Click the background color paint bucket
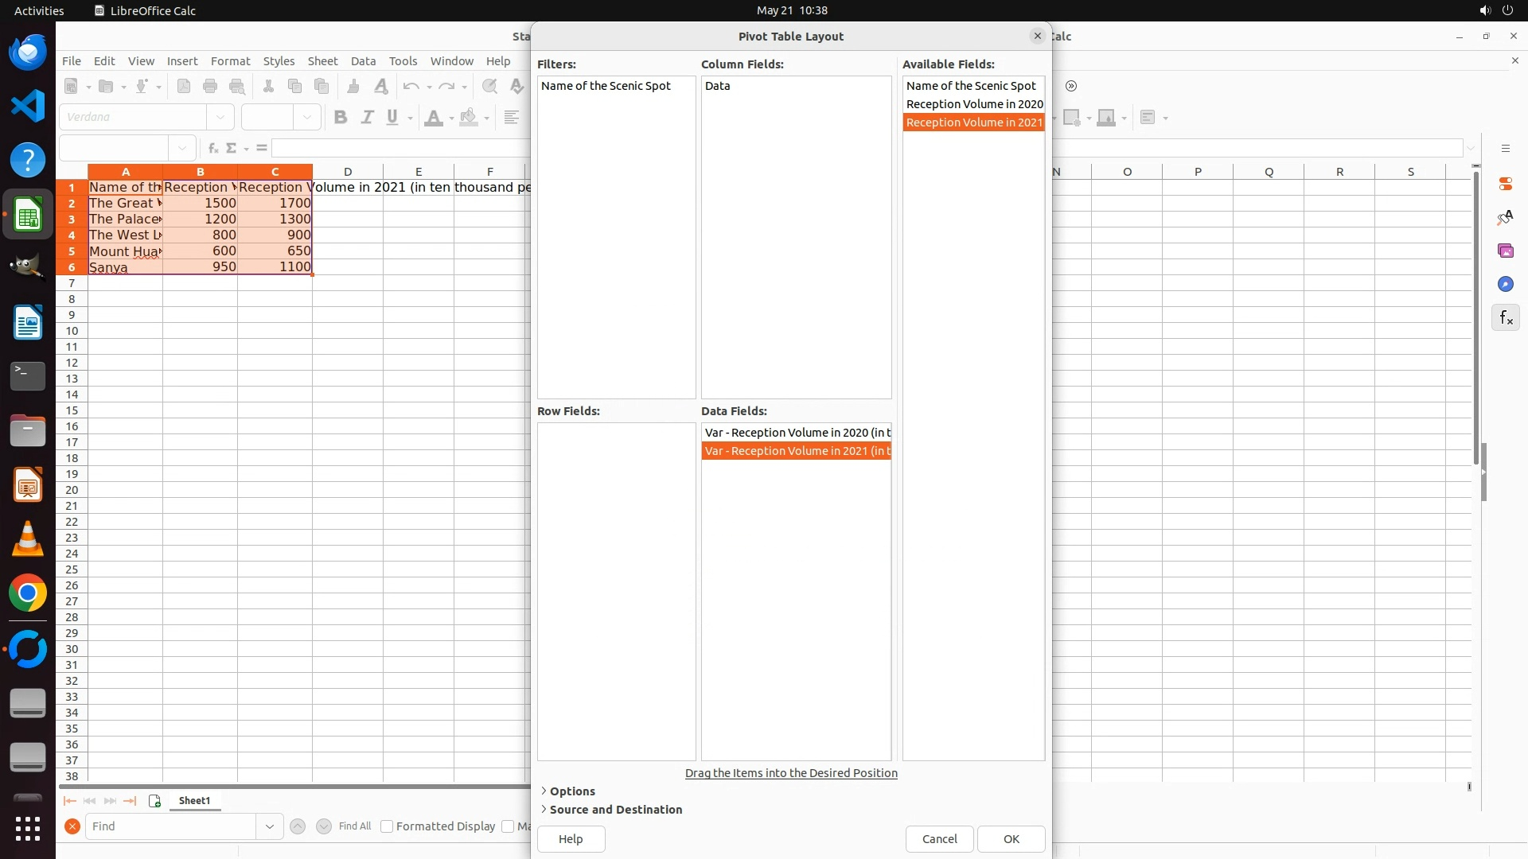Viewport: 1528px width, 859px height. (x=469, y=118)
